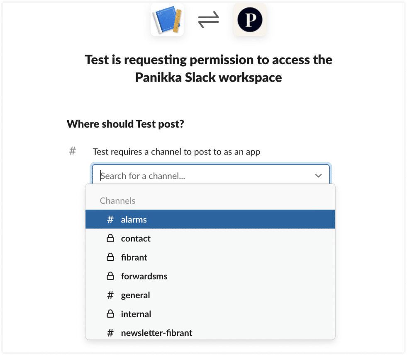
Task: Pick the newsletter-fibrant channel
Action: (x=156, y=333)
